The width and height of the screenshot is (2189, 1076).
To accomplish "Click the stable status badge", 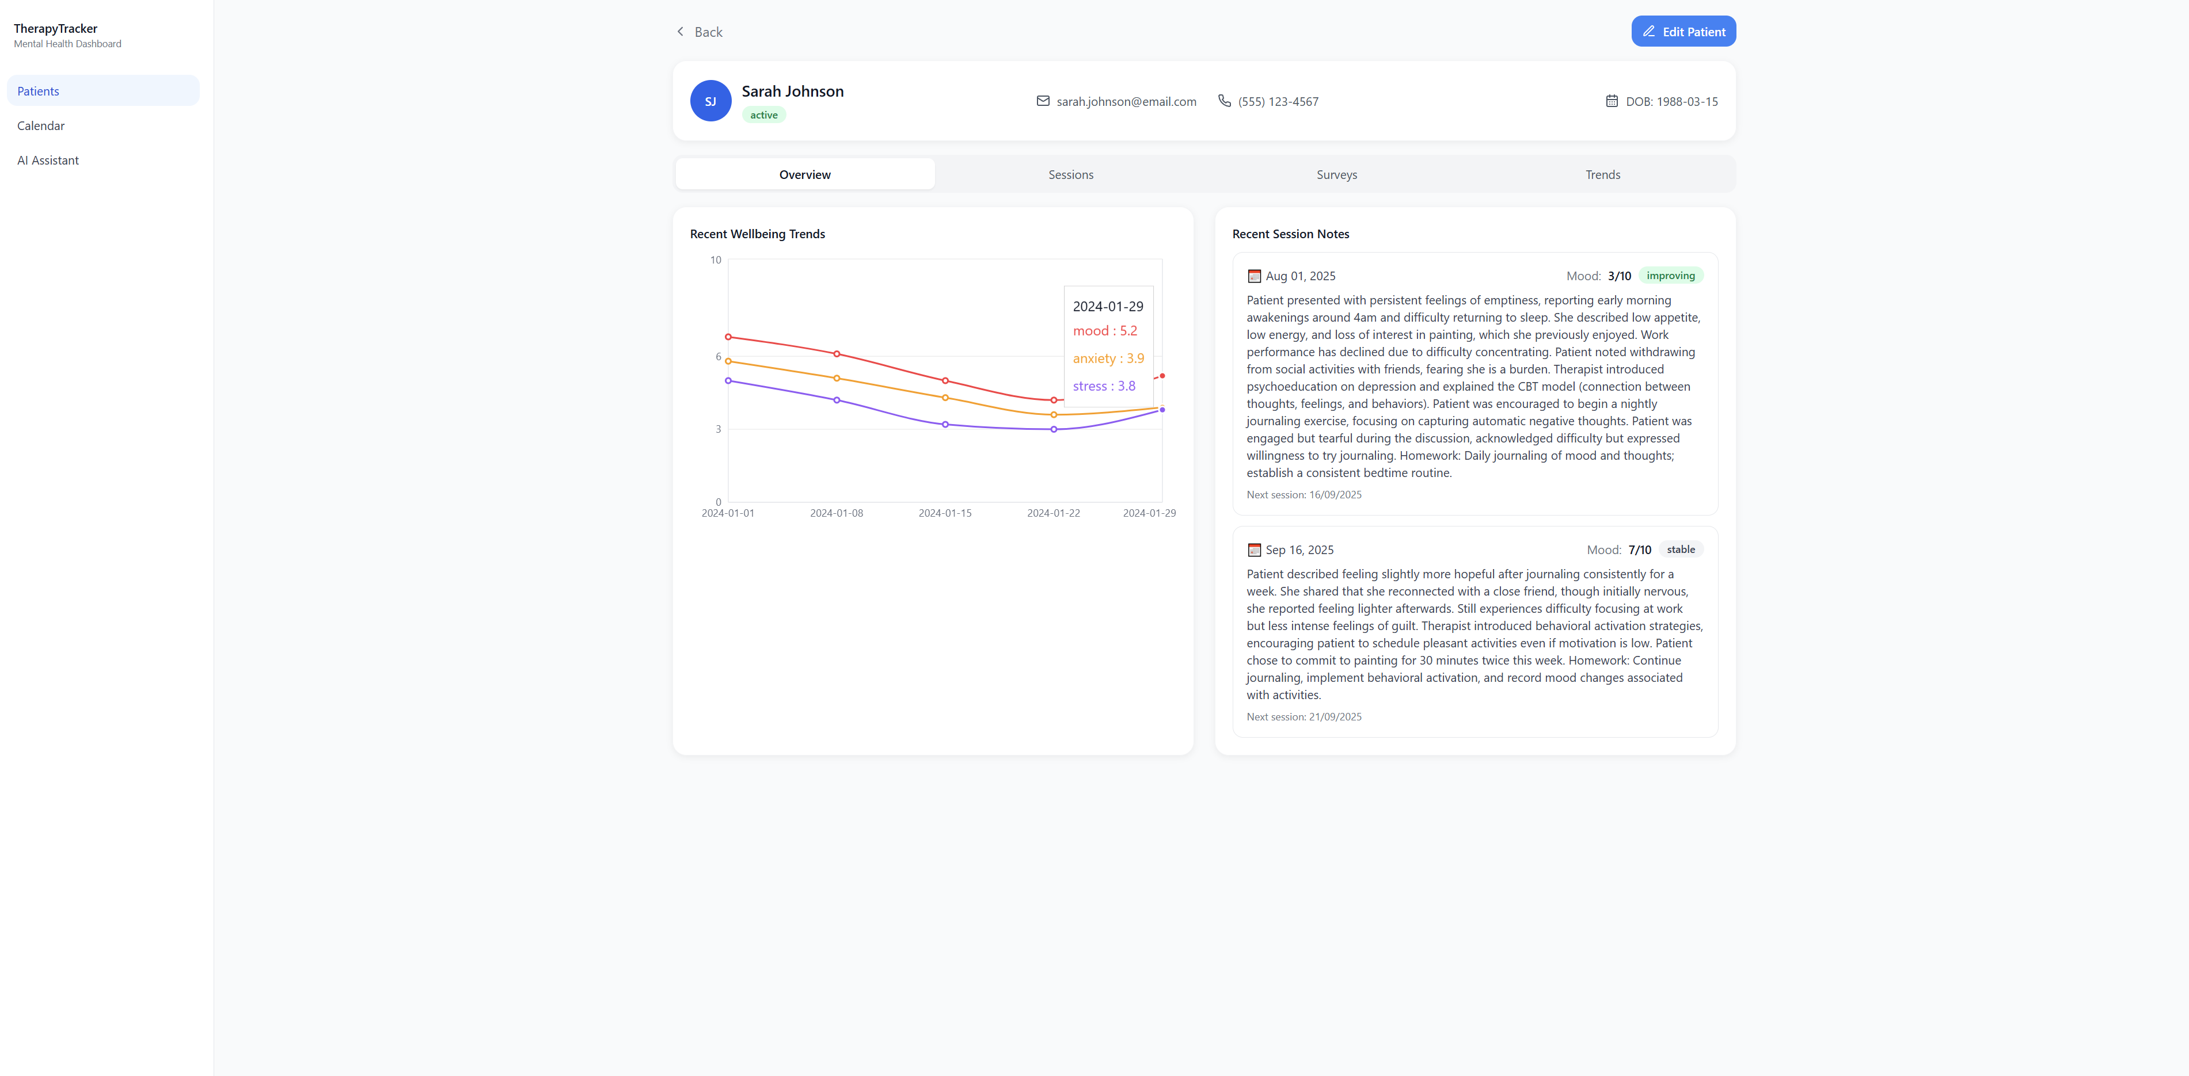I will (1680, 550).
